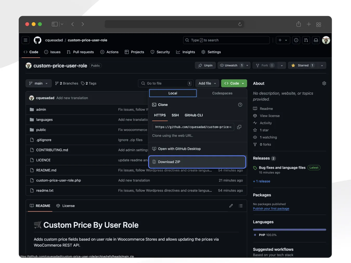Select the GitHub CLI clone option
Image resolution: width=351 pixels, height=263 pixels.
(x=194, y=115)
